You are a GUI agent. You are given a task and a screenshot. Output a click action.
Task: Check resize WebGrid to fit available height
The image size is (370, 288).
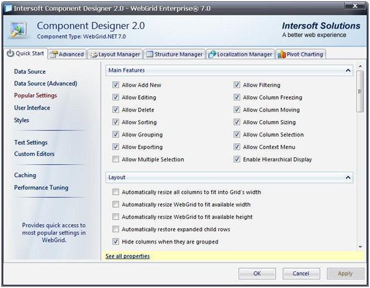tap(115, 217)
